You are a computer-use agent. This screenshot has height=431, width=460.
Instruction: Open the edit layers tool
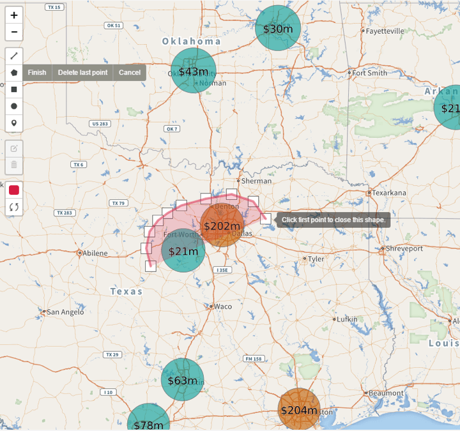pyautogui.click(x=14, y=149)
